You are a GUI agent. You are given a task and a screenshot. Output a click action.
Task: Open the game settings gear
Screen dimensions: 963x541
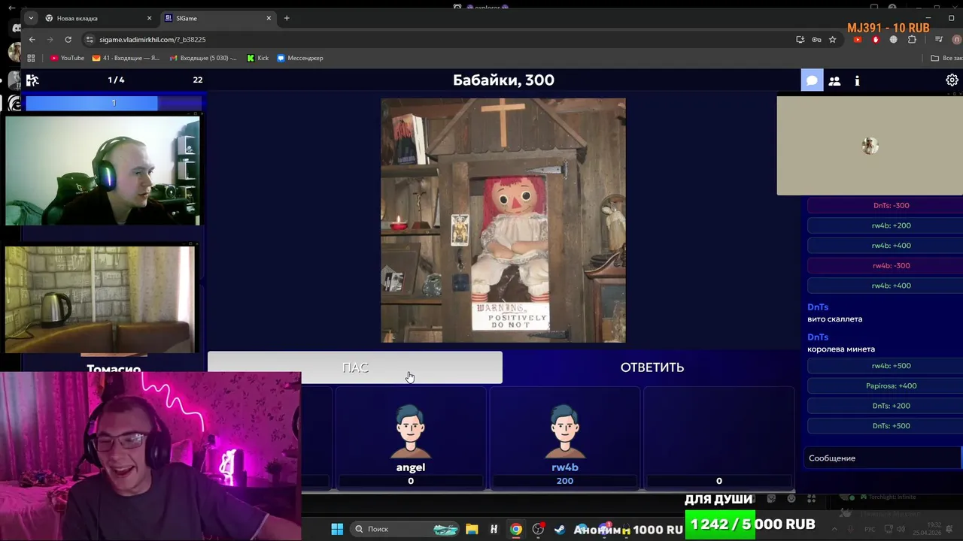point(952,80)
